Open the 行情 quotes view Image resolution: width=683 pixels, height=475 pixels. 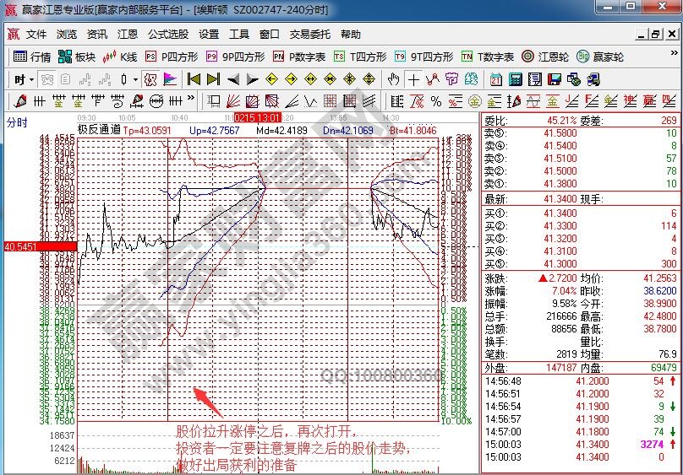tap(32, 57)
